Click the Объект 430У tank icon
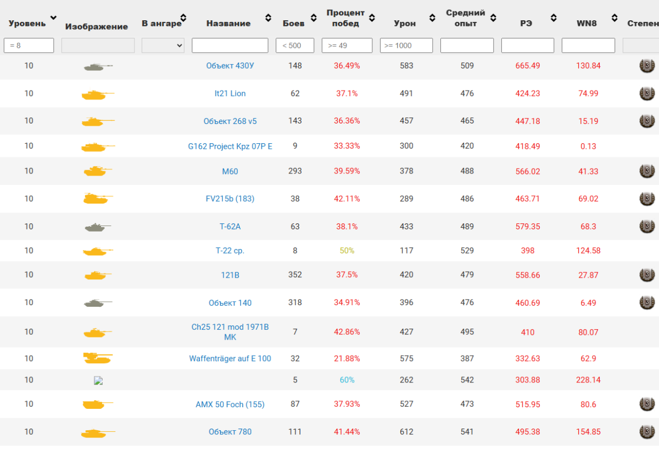659x450 pixels. pos(98,66)
